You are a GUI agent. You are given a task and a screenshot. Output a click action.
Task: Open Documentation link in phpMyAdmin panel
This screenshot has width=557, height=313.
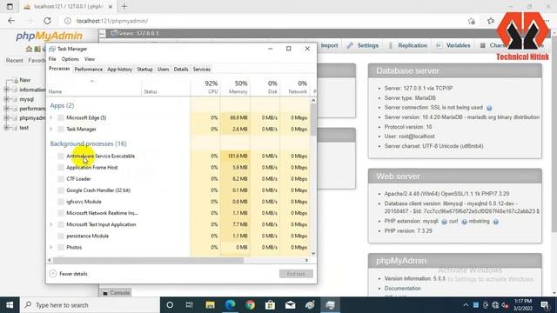pyautogui.click(x=402, y=288)
